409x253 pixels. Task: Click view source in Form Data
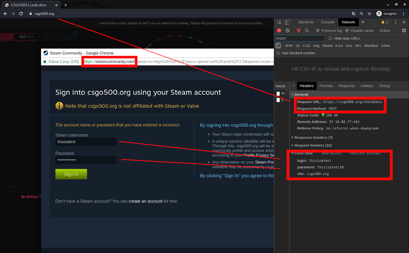[331, 153]
